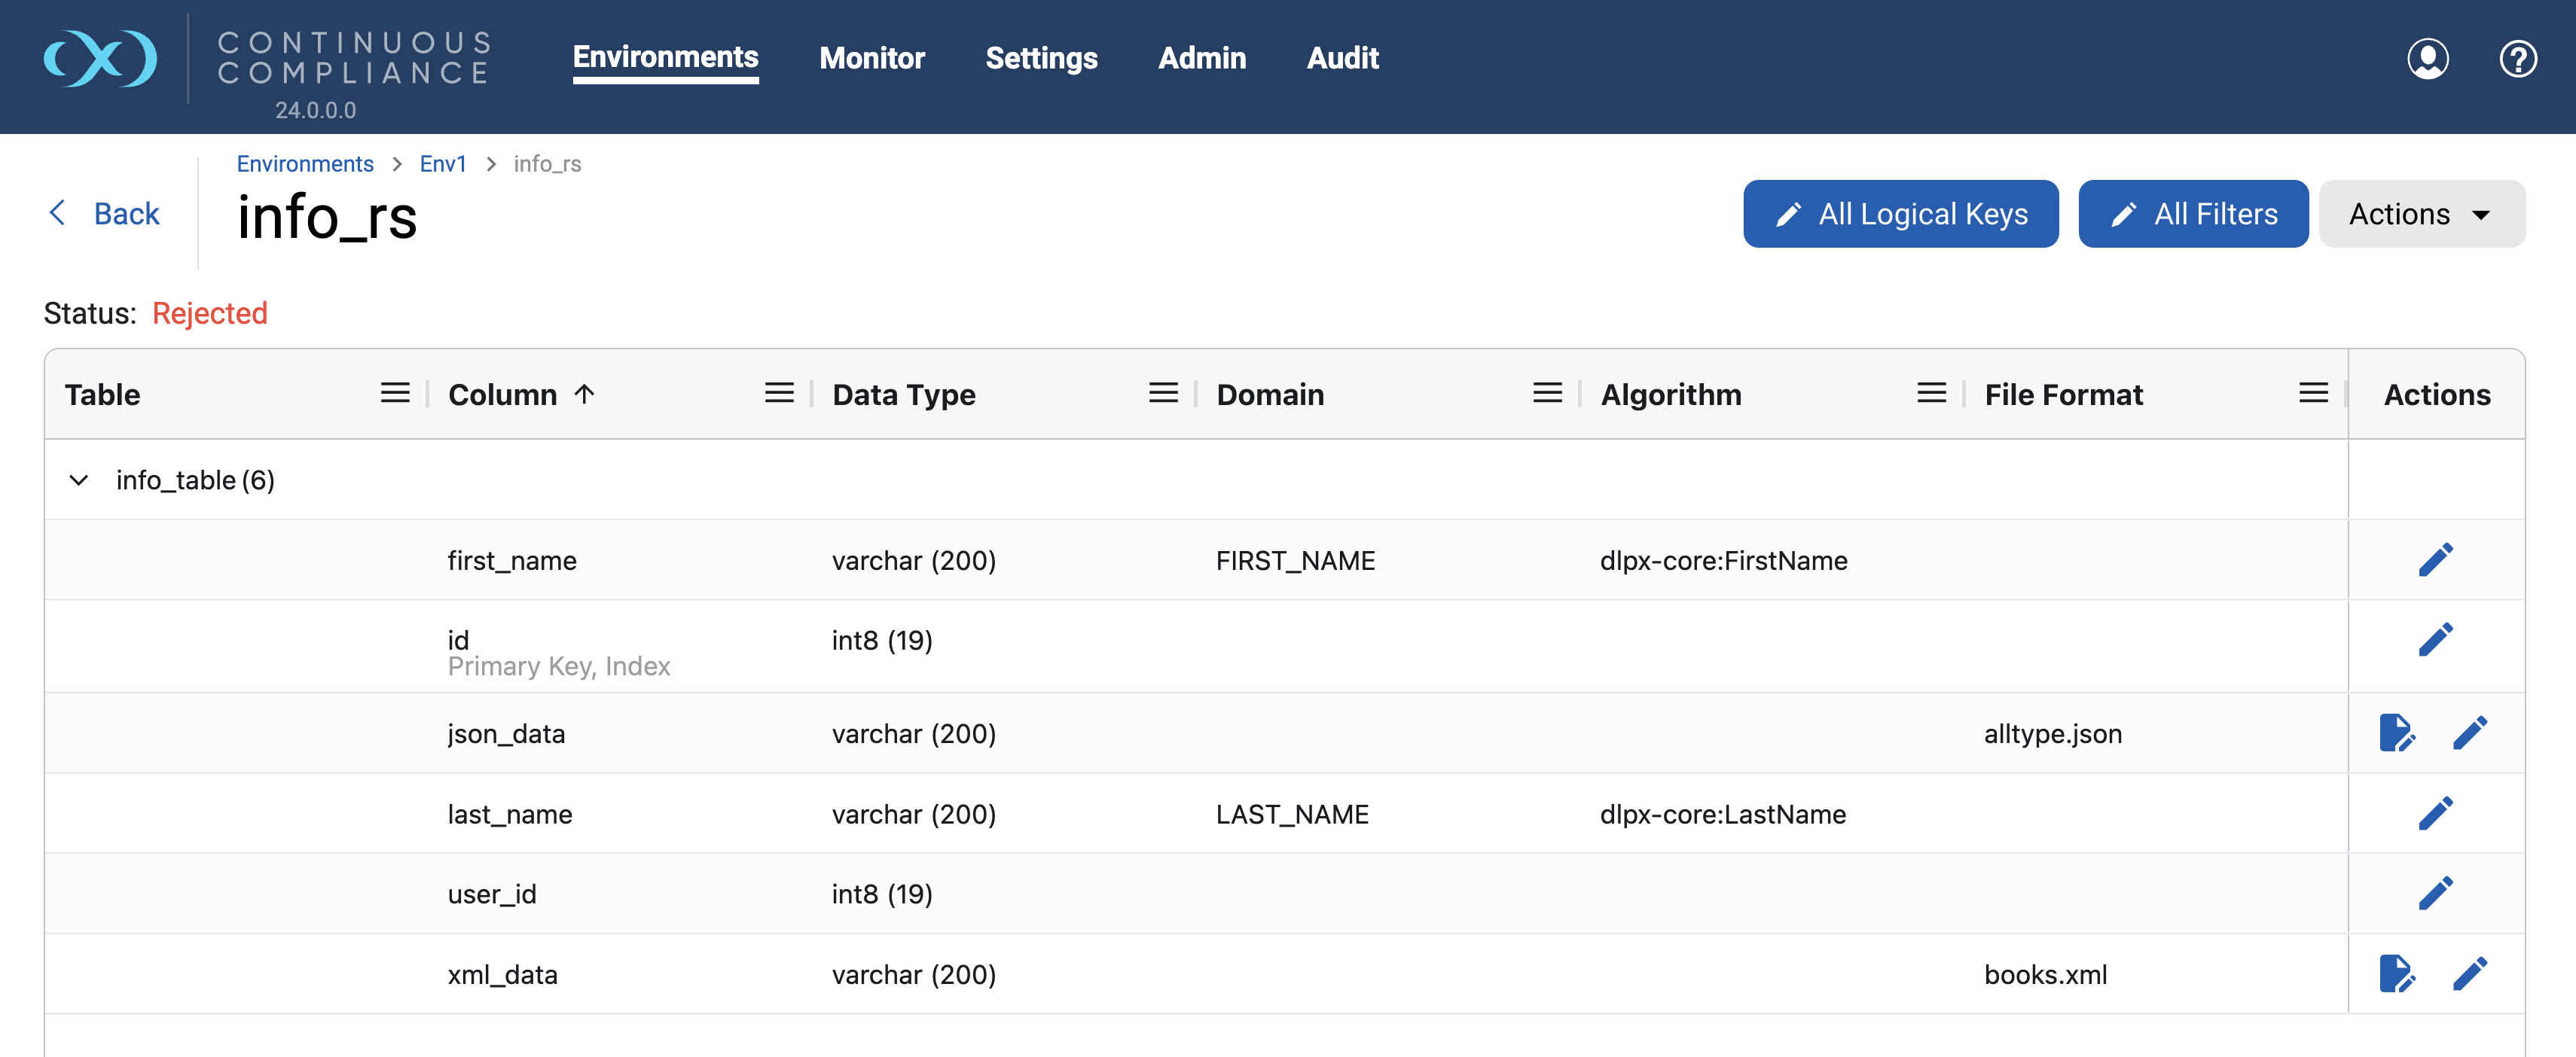
Task: Click the pencil edit icon for first_name
Action: [x=2435, y=559]
